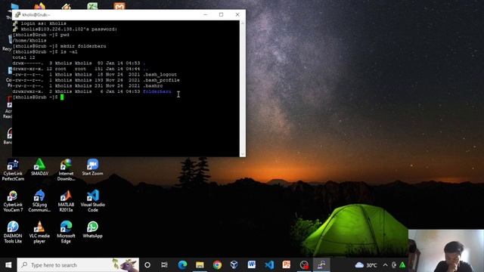Click the PuTTY scrollbar up arrow
The height and width of the screenshot is (272, 484).
243,23
